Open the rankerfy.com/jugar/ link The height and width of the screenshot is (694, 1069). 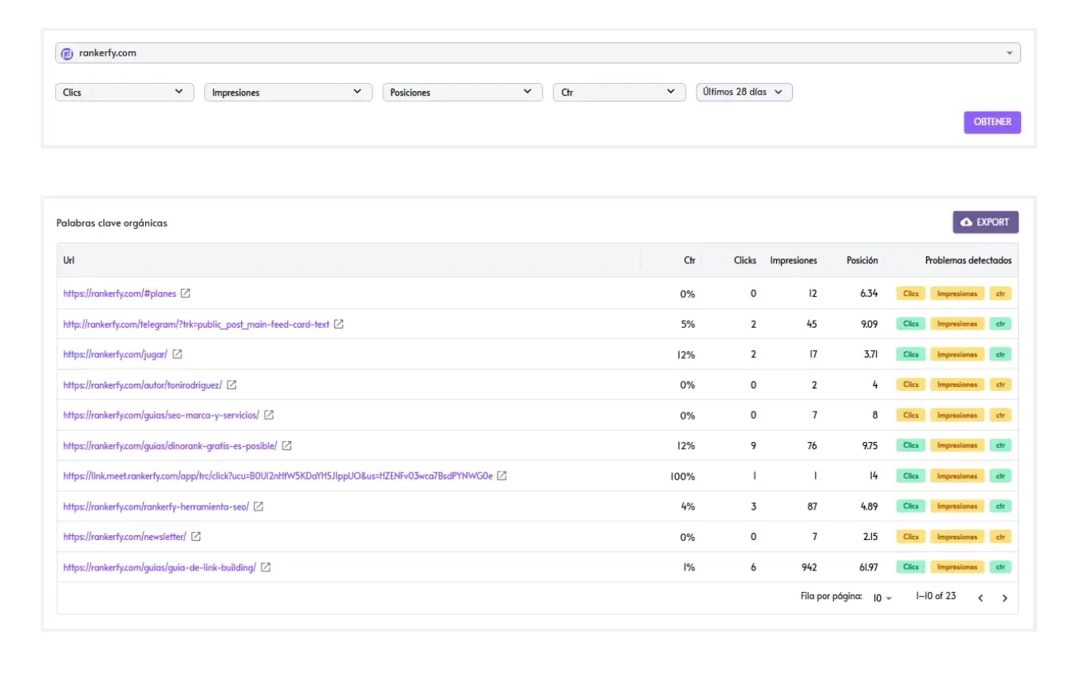coord(116,354)
